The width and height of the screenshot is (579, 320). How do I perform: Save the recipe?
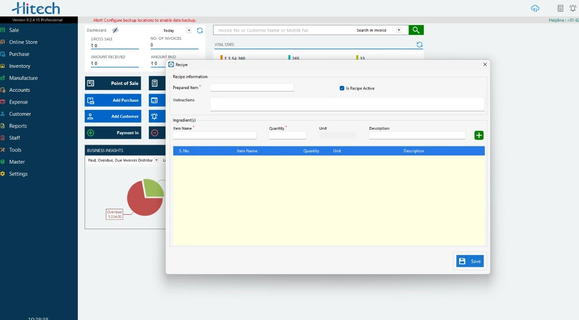click(470, 261)
